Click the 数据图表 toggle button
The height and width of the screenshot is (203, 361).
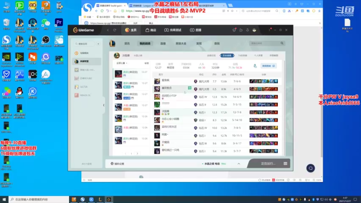(x=268, y=66)
